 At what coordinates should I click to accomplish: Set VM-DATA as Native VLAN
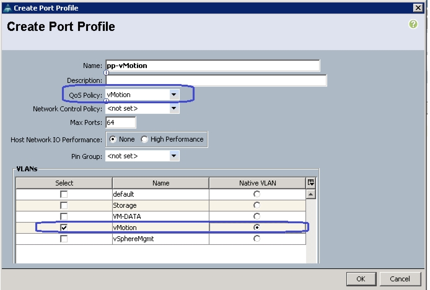[257, 216]
